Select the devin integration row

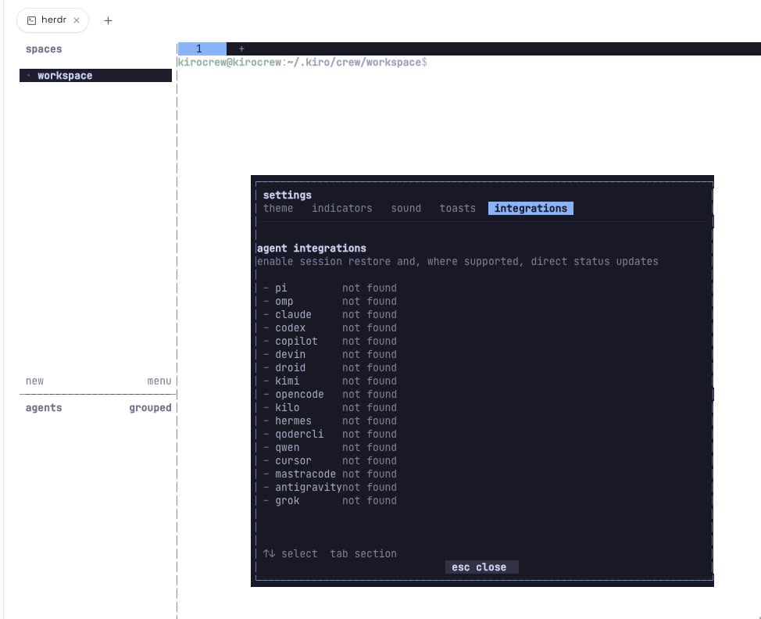pyautogui.click(x=330, y=354)
